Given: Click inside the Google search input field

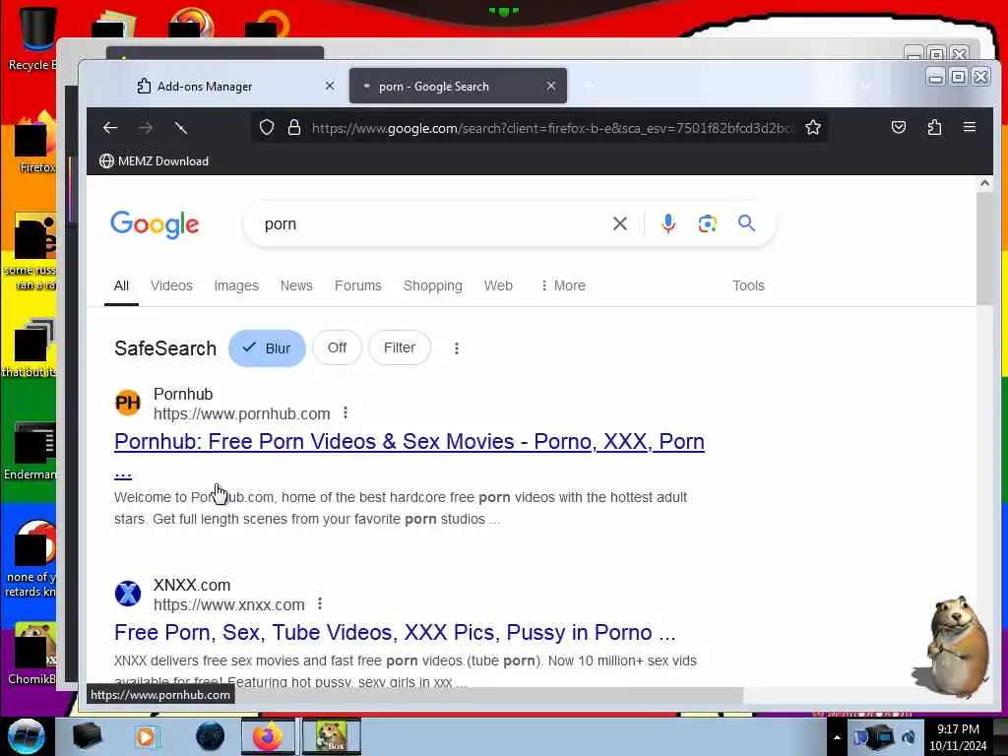Looking at the screenshot, I should click(431, 223).
